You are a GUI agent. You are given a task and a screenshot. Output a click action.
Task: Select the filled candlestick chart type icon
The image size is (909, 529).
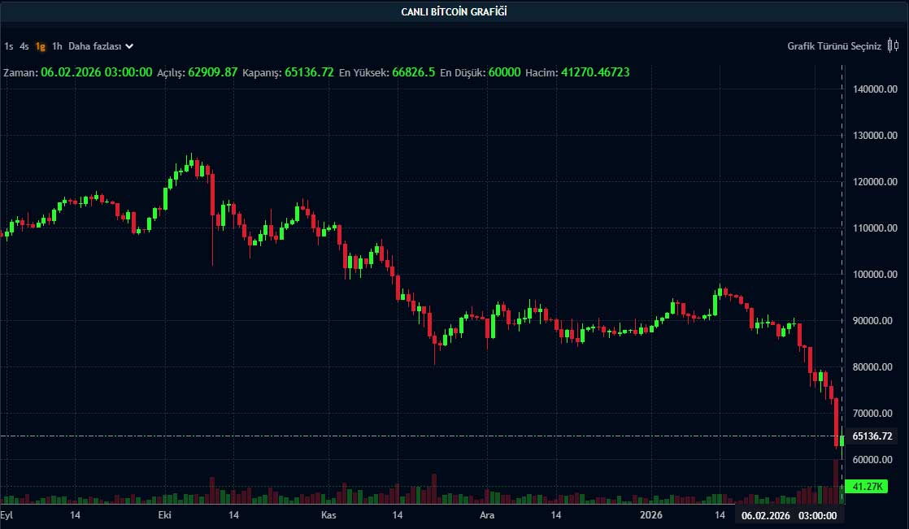[889, 45]
